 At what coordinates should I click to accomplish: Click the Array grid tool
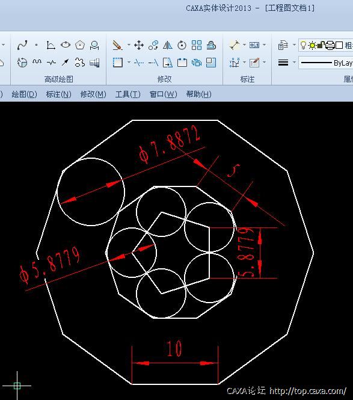pyautogui.click(x=197, y=45)
